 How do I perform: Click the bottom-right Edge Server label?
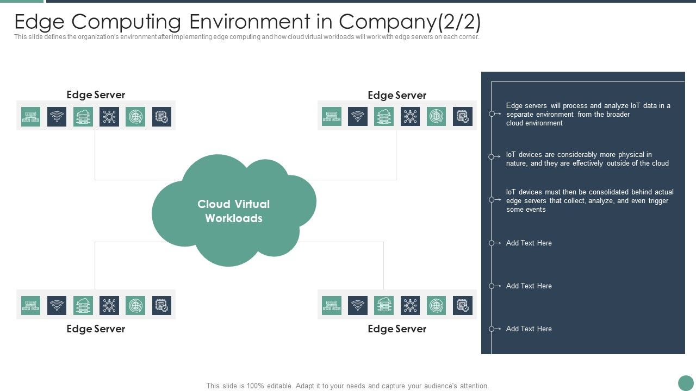[397, 329]
